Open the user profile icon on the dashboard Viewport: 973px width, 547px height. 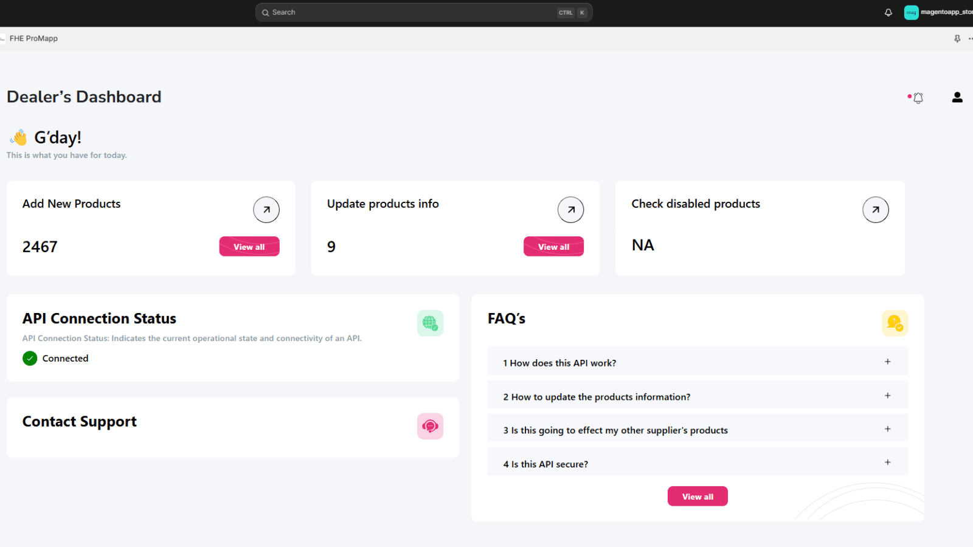[x=957, y=97]
